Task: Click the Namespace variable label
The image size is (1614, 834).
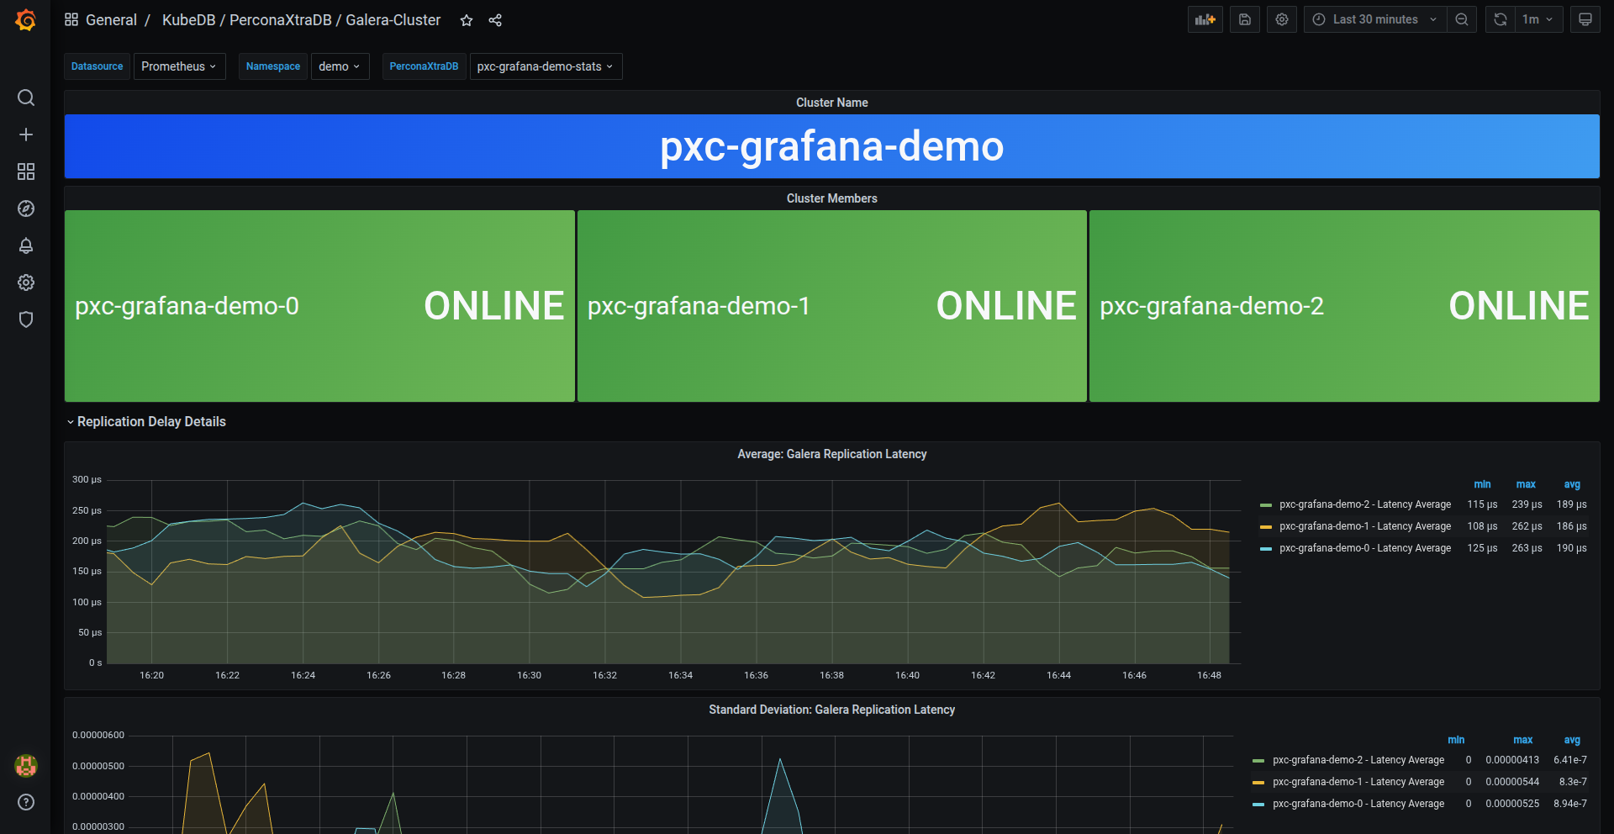Action: 273,66
